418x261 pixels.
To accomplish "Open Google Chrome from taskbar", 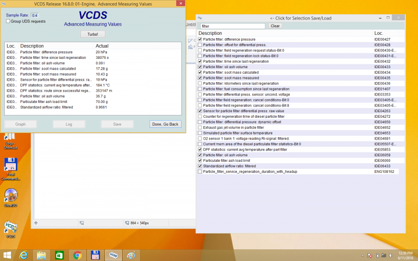I will tap(77, 255).
